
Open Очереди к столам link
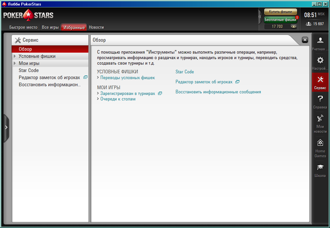[118, 99]
